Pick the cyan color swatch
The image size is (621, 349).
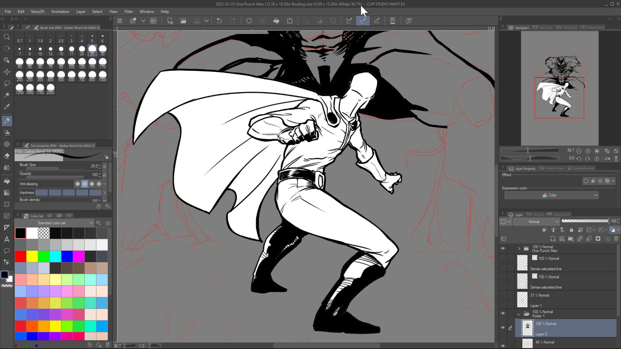(x=55, y=256)
